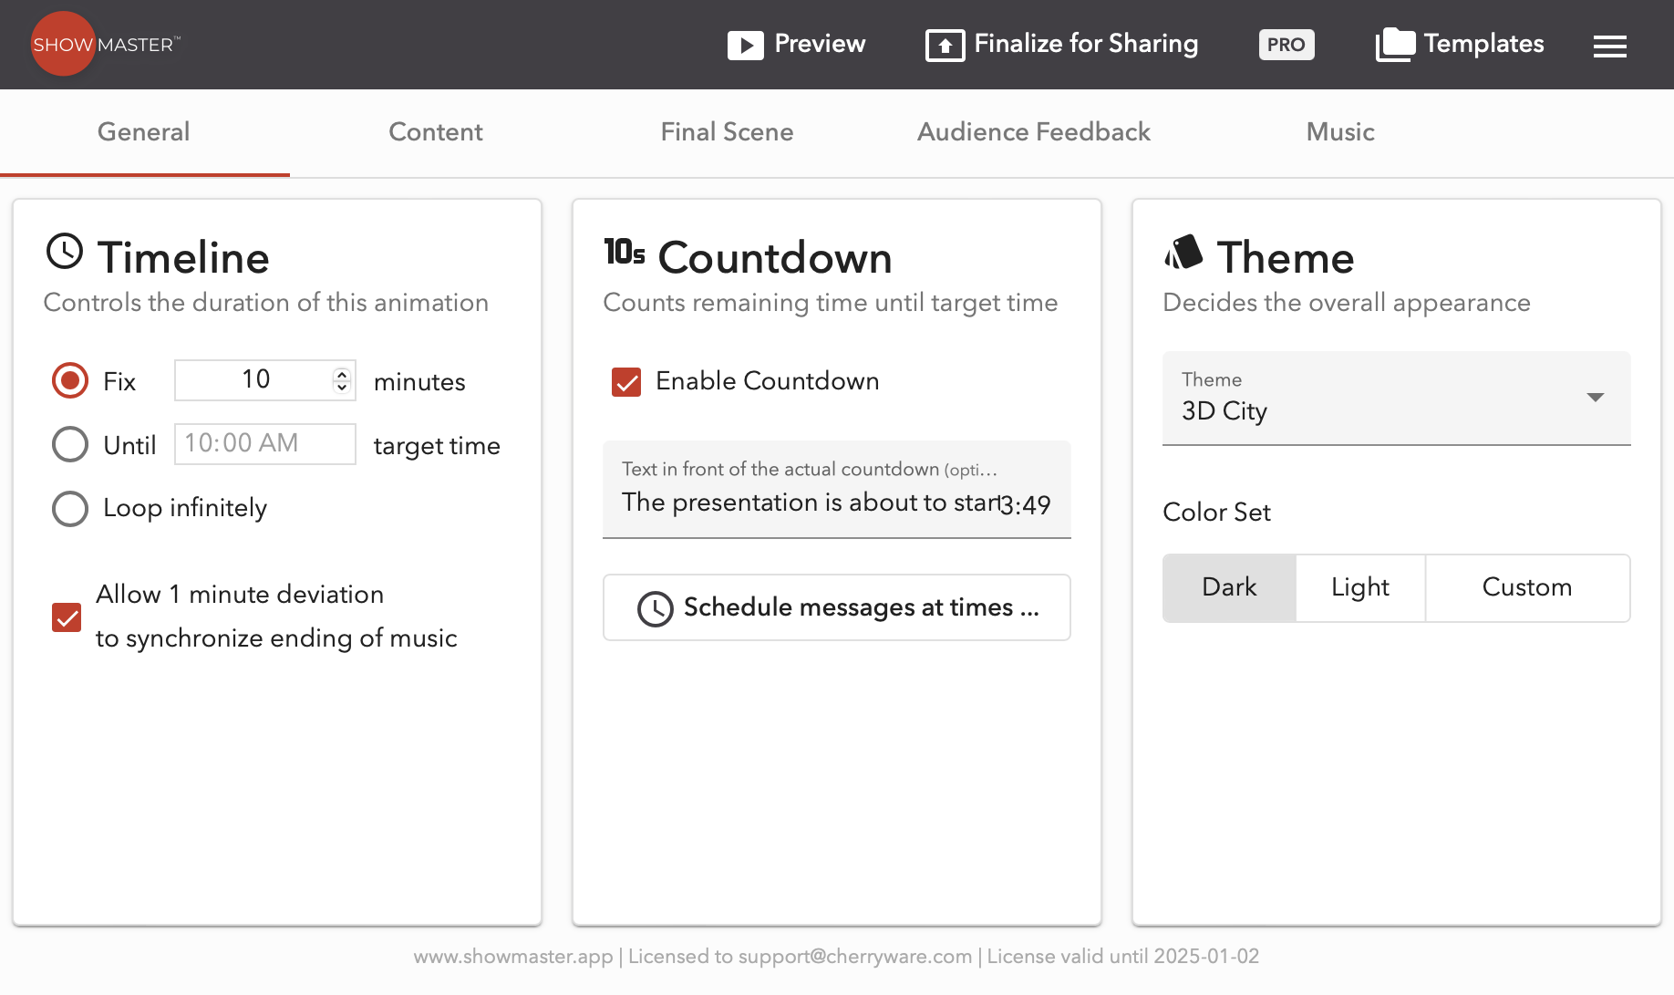Select the Custom color set
Viewport: 1674px width, 995px height.
pyautogui.click(x=1526, y=588)
